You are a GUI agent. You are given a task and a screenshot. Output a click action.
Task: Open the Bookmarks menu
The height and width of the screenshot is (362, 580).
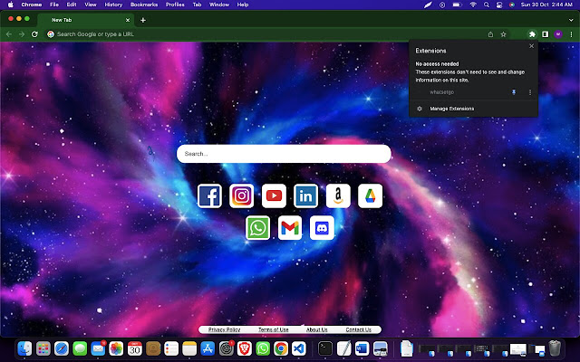(x=144, y=5)
